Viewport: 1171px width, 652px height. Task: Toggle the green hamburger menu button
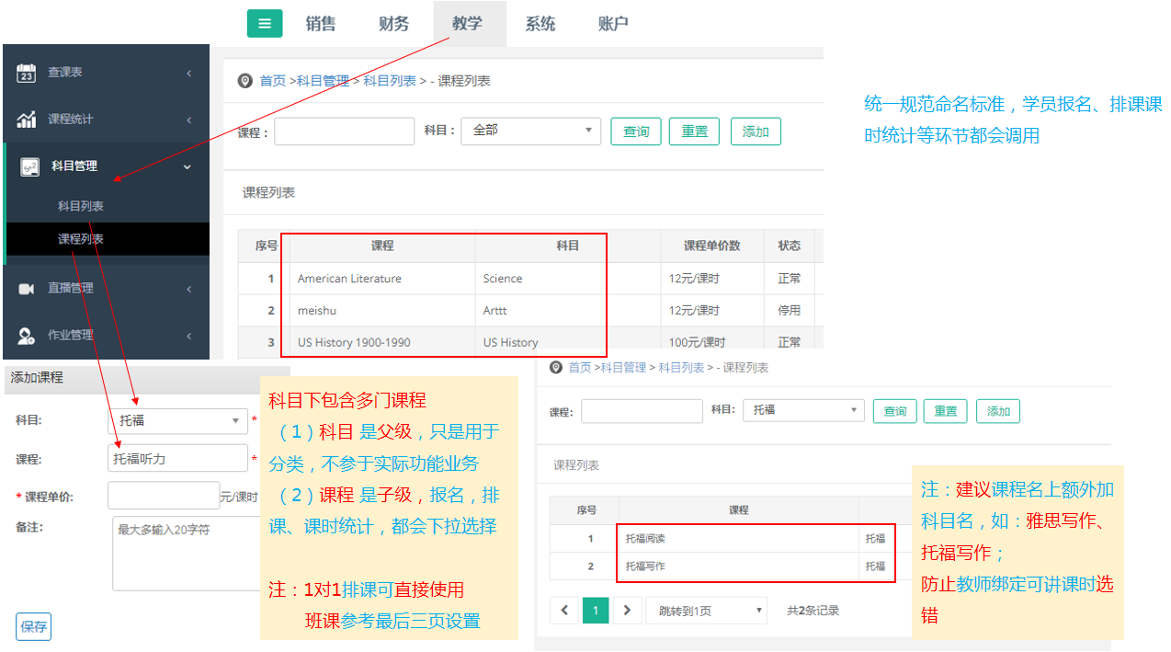coord(265,24)
